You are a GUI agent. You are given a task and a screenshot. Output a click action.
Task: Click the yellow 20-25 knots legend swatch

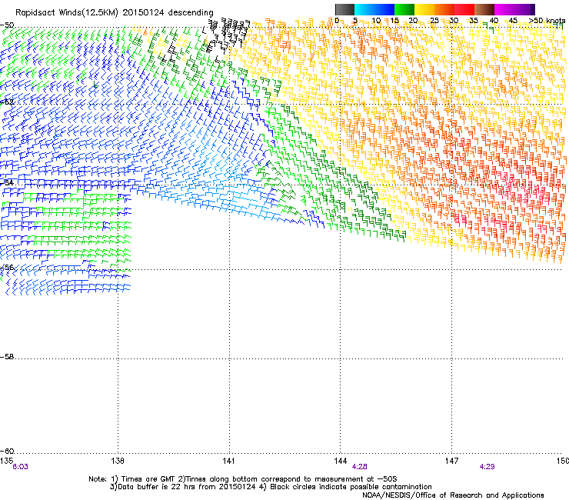point(424,9)
